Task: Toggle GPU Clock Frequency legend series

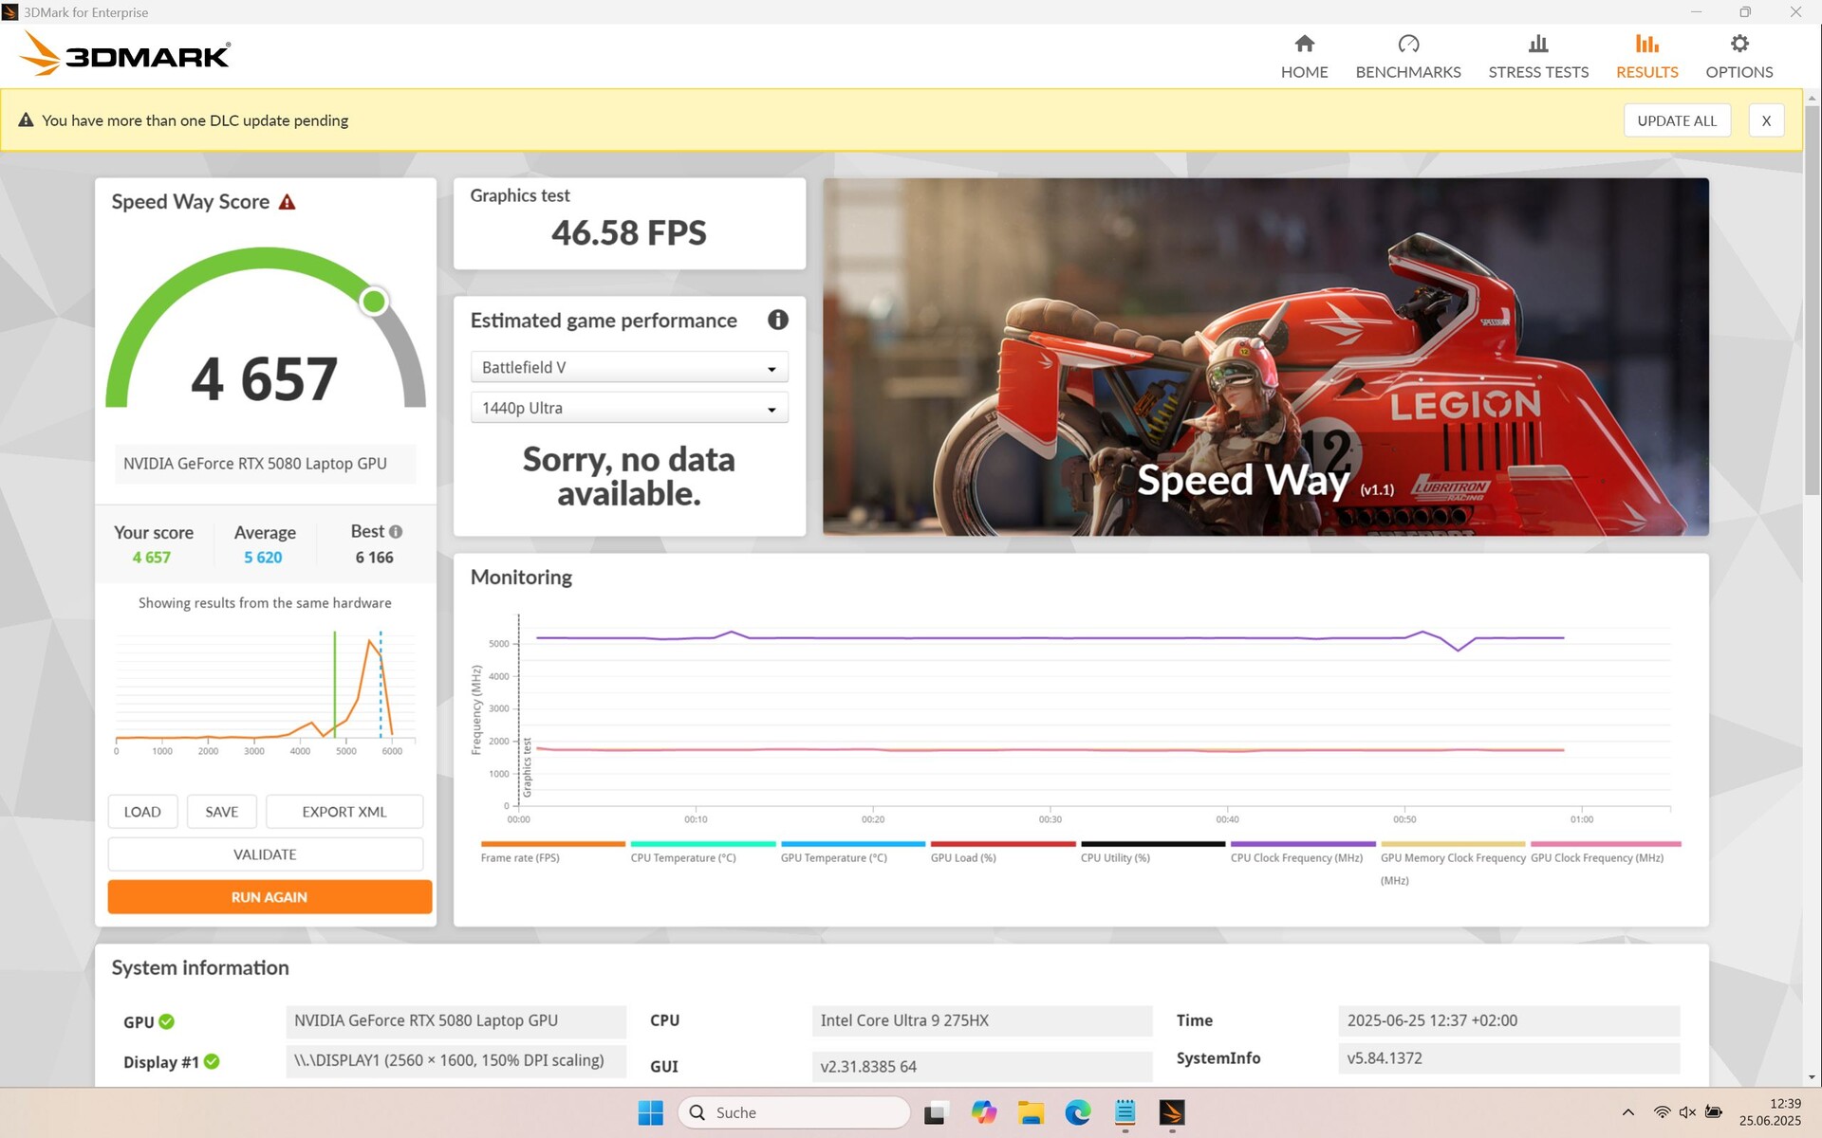Action: [1604, 852]
